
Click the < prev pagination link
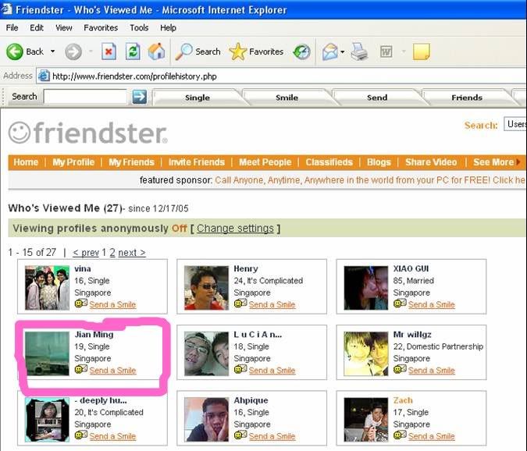click(86, 252)
